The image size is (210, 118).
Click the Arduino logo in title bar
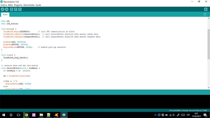click(1, 2)
